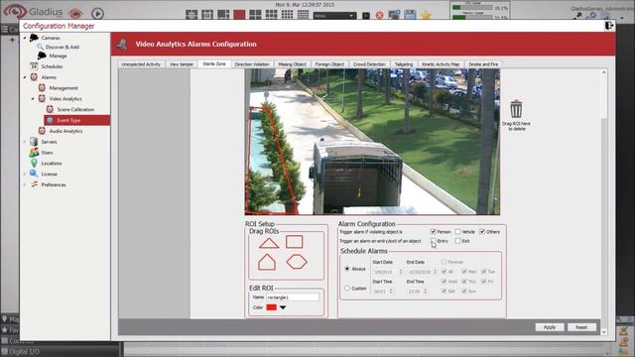This screenshot has width=635, height=357.
Task: Click the red eye icon beside Gladius
Action: point(75,13)
